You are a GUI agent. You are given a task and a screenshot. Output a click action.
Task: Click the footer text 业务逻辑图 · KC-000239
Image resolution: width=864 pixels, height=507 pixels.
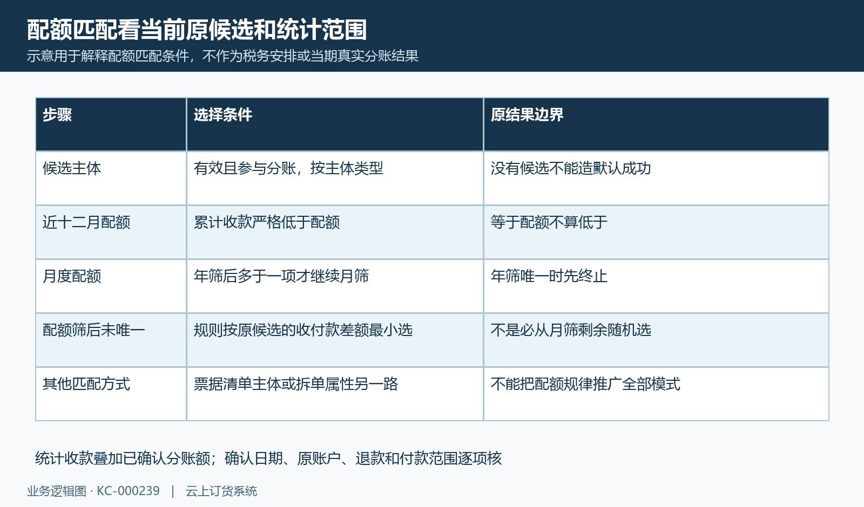click(x=93, y=491)
